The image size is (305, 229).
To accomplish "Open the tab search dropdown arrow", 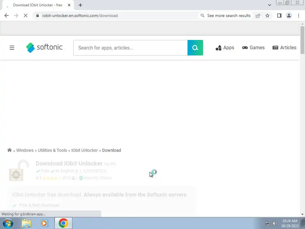I will pyautogui.click(x=269, y=5).
